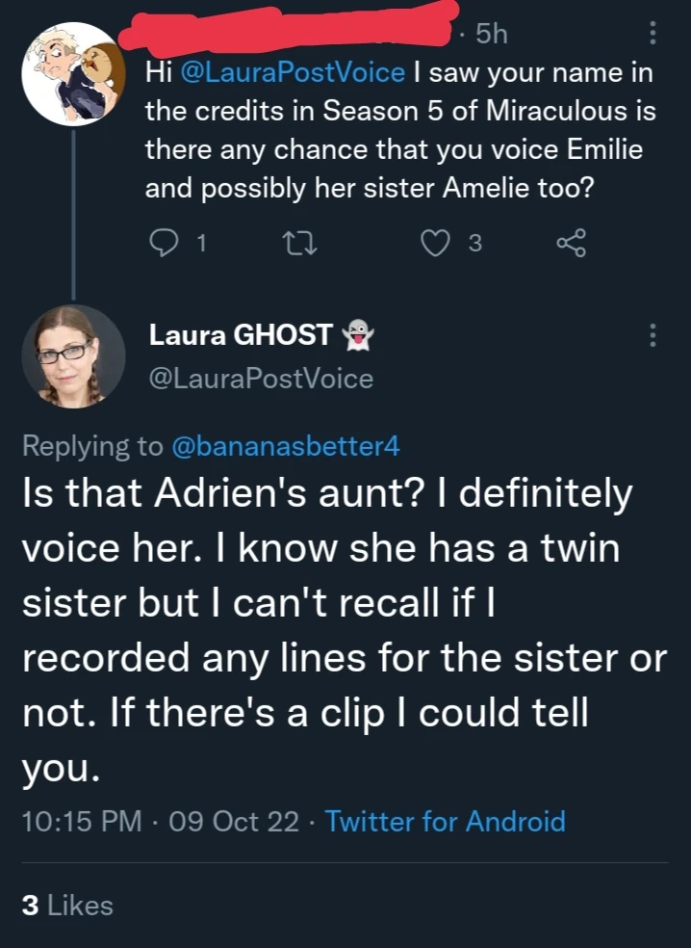The image size is (691, 948).
Task: Click the 10:15 PM timestamp
Action: [81, 822]
